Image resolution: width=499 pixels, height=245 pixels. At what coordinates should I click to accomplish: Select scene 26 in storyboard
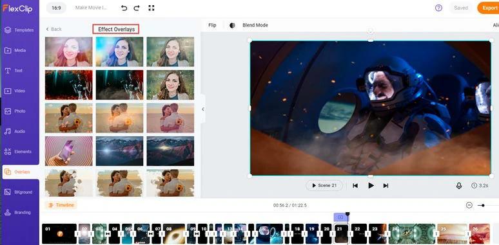479,234
